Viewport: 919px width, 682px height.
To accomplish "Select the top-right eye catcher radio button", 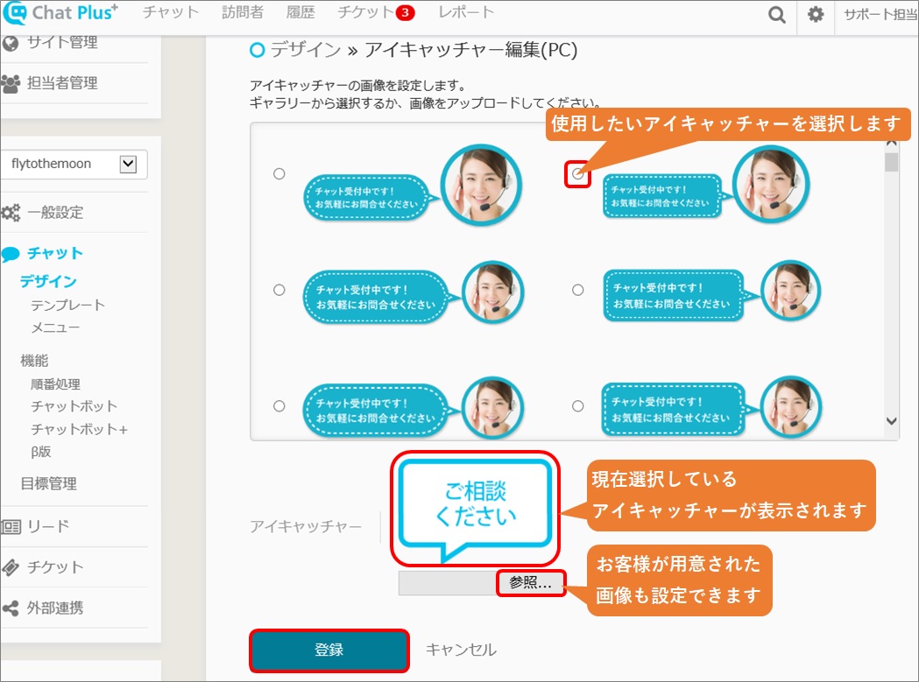I will 578,173.
